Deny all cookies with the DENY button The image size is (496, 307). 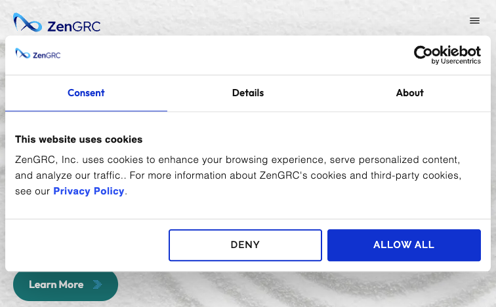[245, 245]
